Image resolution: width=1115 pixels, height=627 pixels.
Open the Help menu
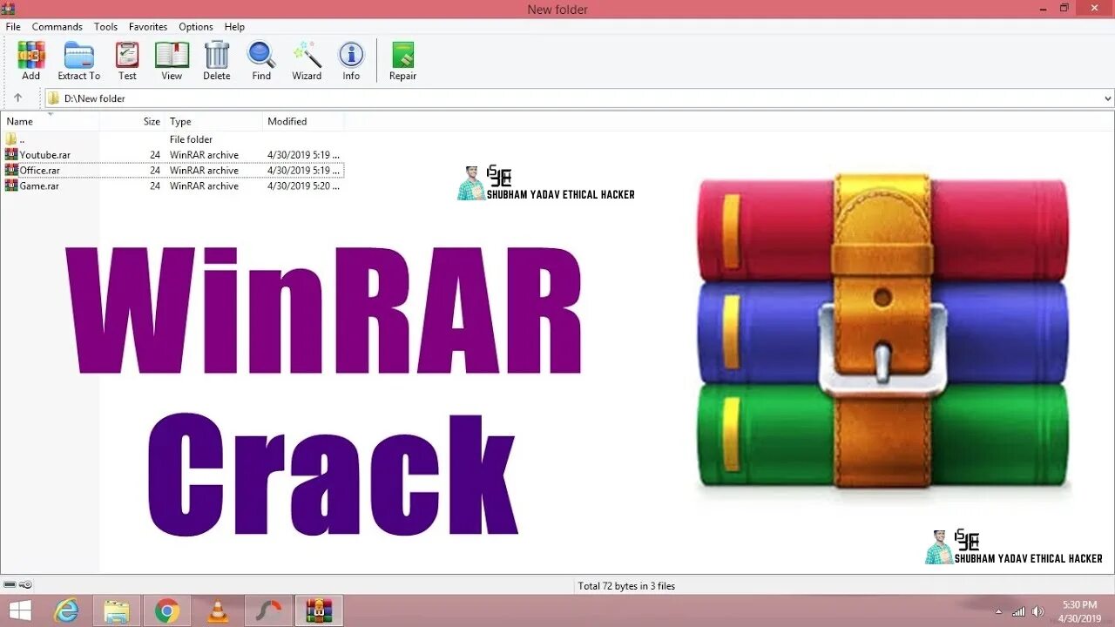coord(234,27)
